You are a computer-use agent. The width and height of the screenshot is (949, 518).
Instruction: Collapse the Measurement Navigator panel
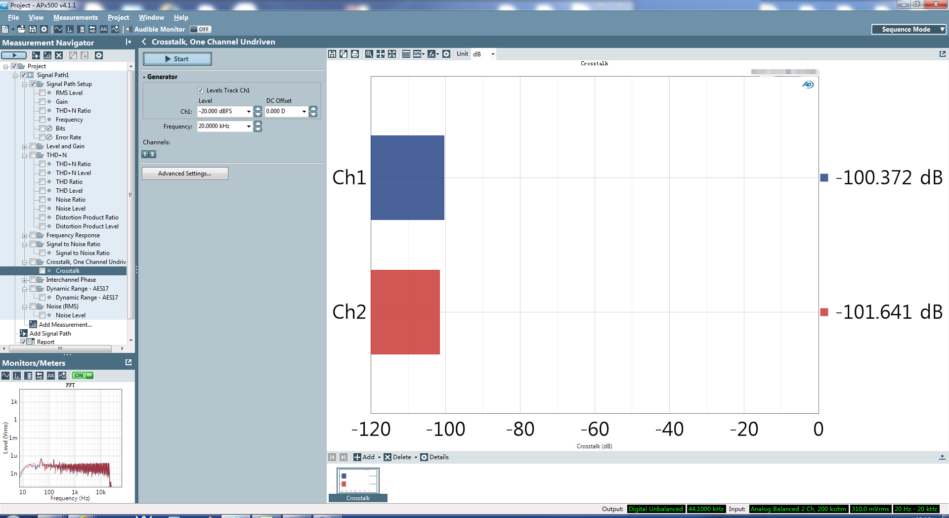point(129,42)
